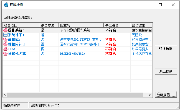Click the alarm icon beside 计算机名称 row

point(5,54)
